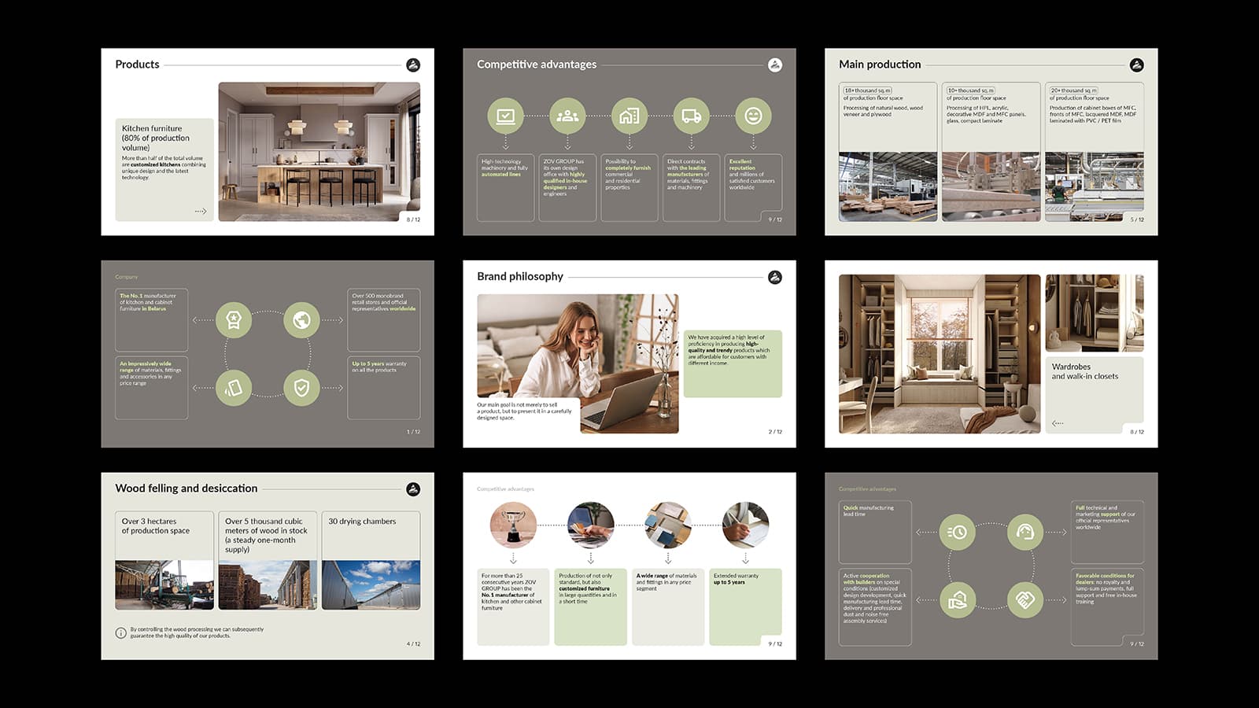Open the Main production slide title
This screenshot has width=1259, height=708.
879,65
